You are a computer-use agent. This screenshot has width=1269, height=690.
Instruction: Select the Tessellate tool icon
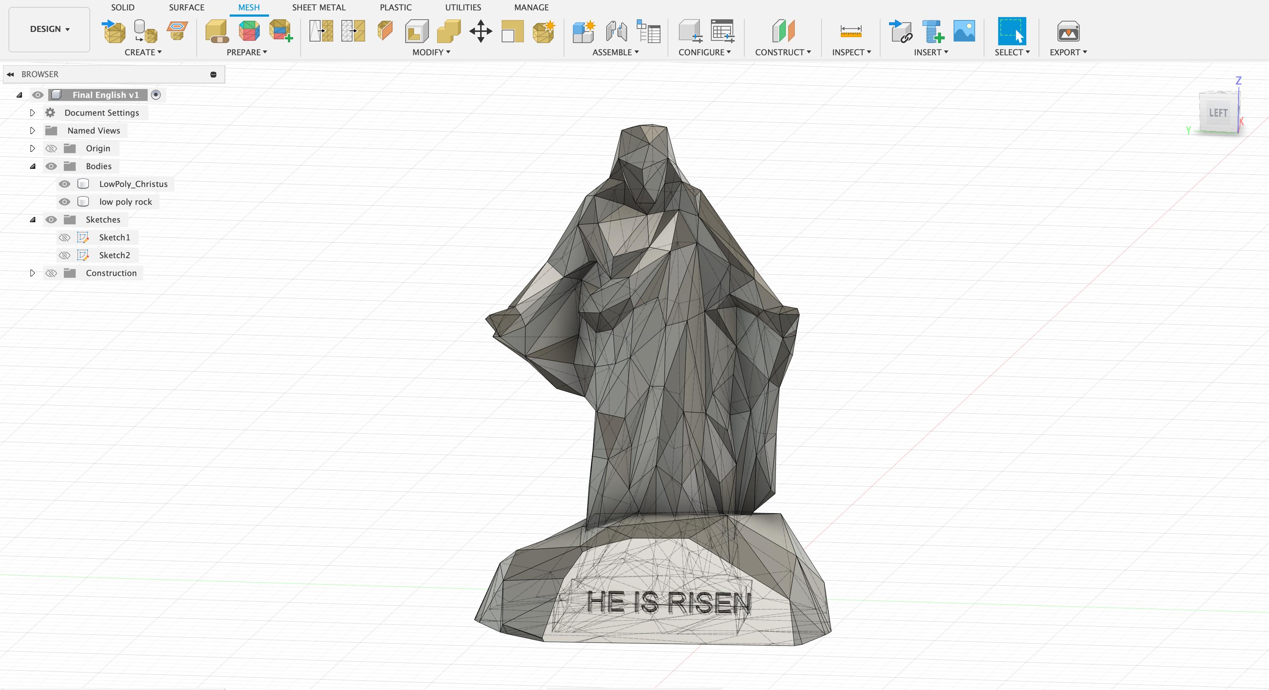146,31
